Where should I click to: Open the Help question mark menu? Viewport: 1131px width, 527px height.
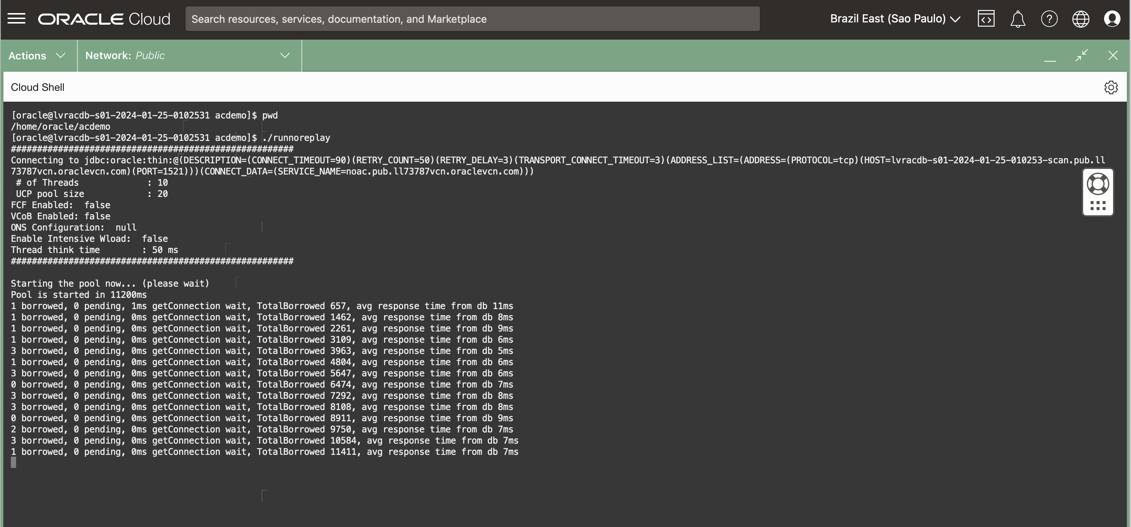[x=1049, y=19]
